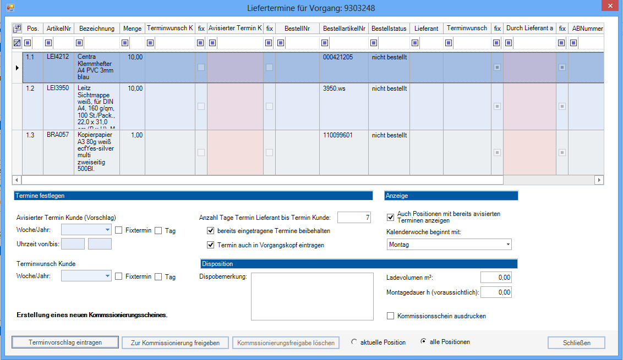Screen dimensions: 623x360
Task: Expand Woche/Jahr dropdown under Terminwunsch Kunde
Action: tap(107, 276)
